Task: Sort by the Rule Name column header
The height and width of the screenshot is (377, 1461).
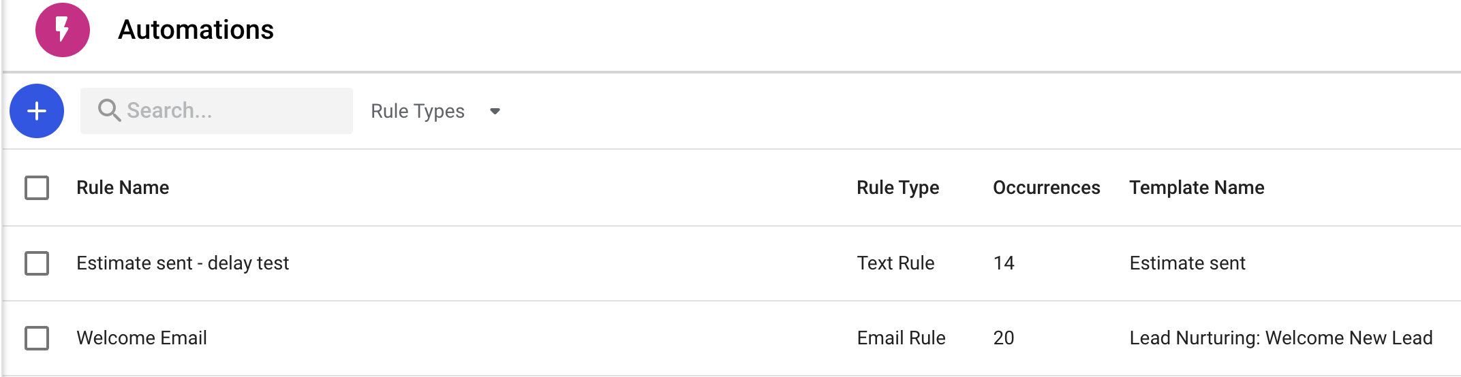Action: pos(123,188)
